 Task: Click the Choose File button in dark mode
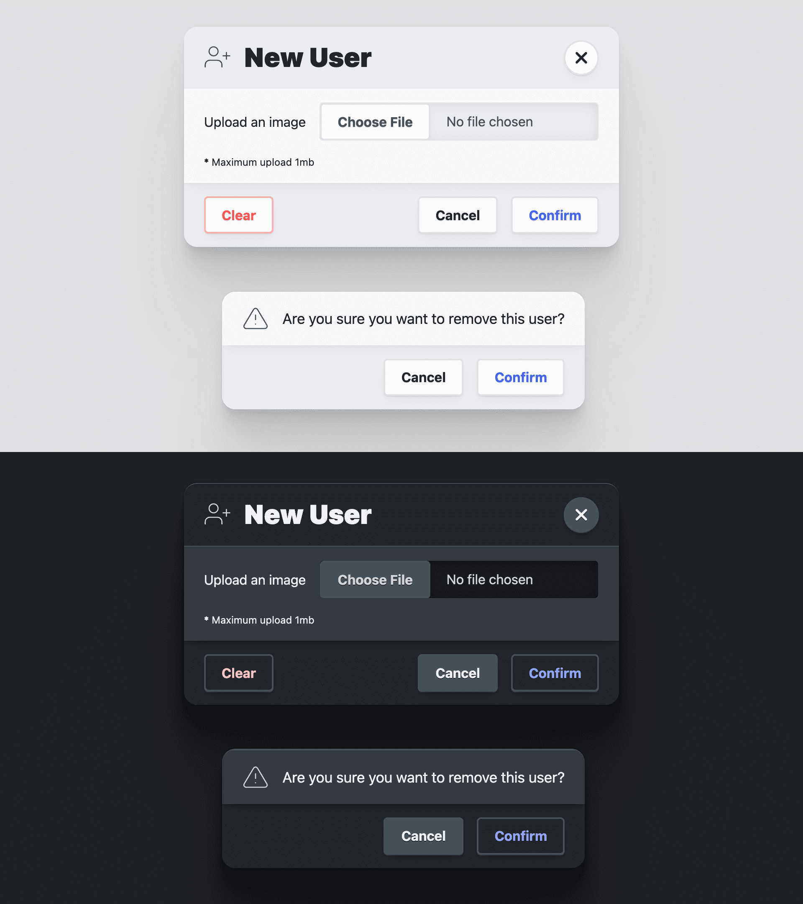[375, 579]
